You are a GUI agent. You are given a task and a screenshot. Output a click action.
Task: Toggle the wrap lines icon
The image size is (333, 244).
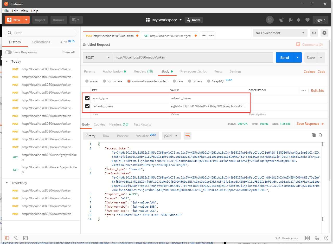point(187,136)
